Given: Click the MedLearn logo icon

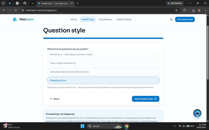Looking at the screenshot, I should (x=15, y=19).
